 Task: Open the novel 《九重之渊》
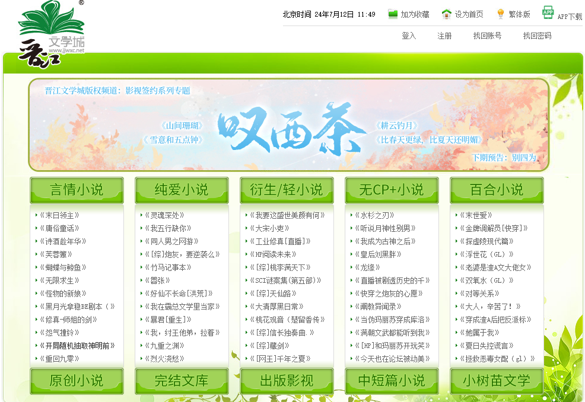pyautogui.click(x=164, y=346)
